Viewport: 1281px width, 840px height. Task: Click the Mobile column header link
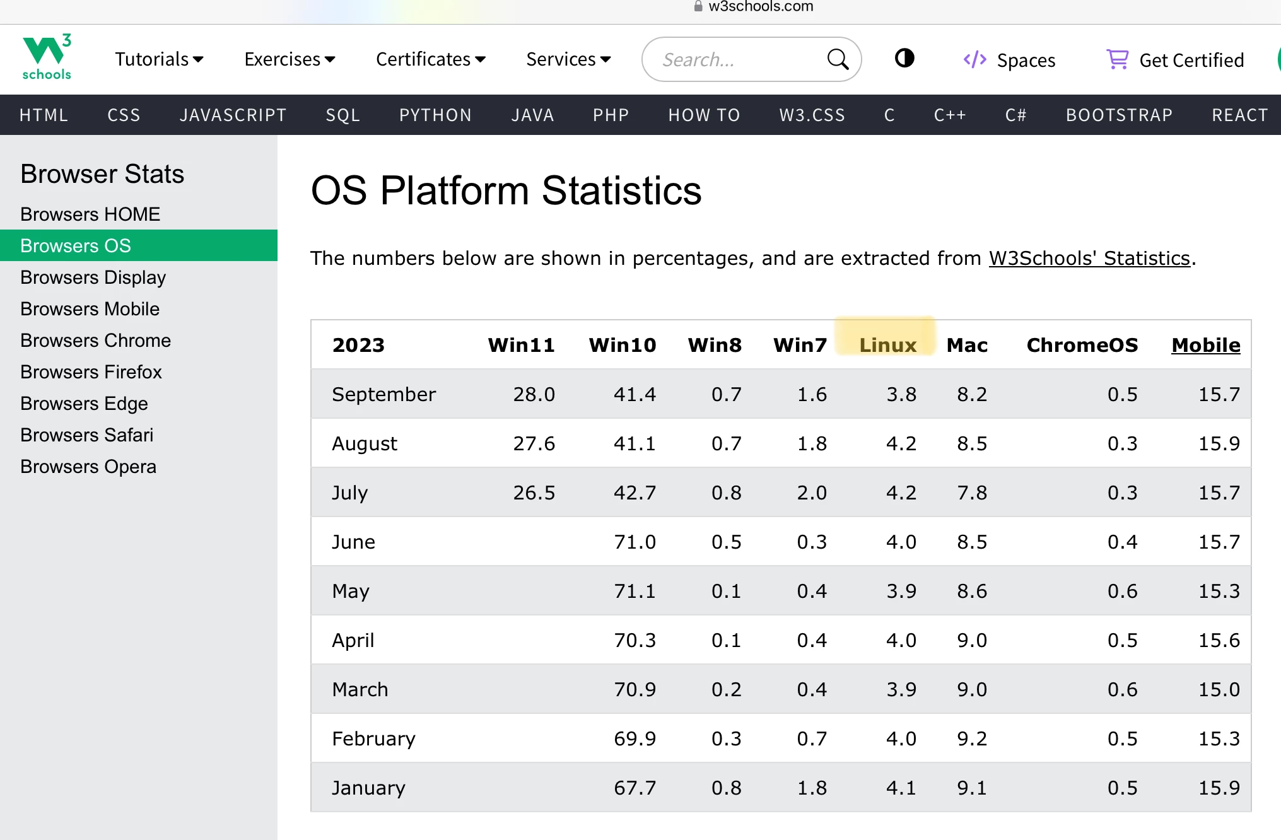[1205, 345]
